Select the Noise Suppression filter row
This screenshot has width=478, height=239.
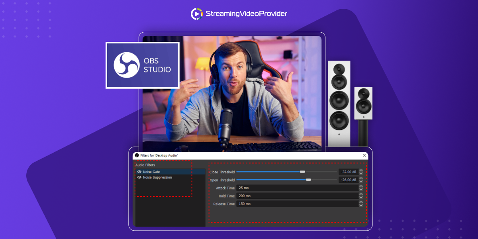(170, 177)
